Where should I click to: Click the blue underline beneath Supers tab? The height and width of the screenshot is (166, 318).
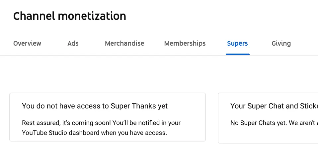(237, 54)
